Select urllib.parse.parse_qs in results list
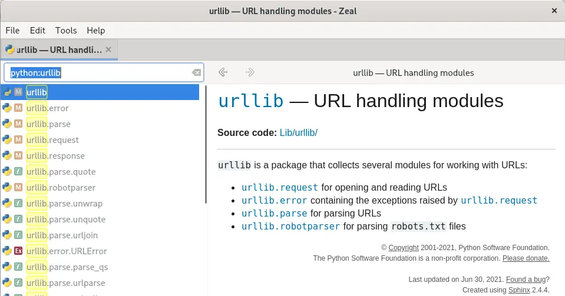Image resolution: width=565 pixels, height=296 pixels. [100, 267]
